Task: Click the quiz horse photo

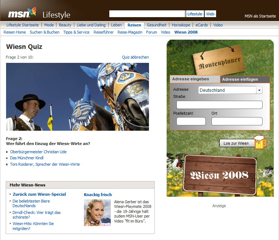Action: tap(78, 97)
